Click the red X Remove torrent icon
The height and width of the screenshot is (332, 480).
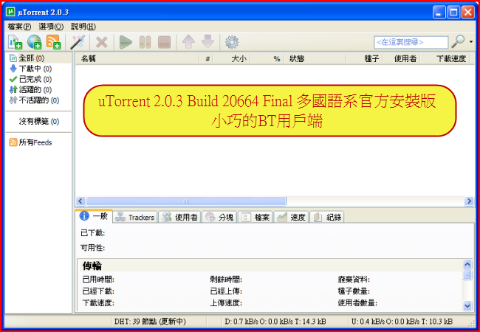102,42
